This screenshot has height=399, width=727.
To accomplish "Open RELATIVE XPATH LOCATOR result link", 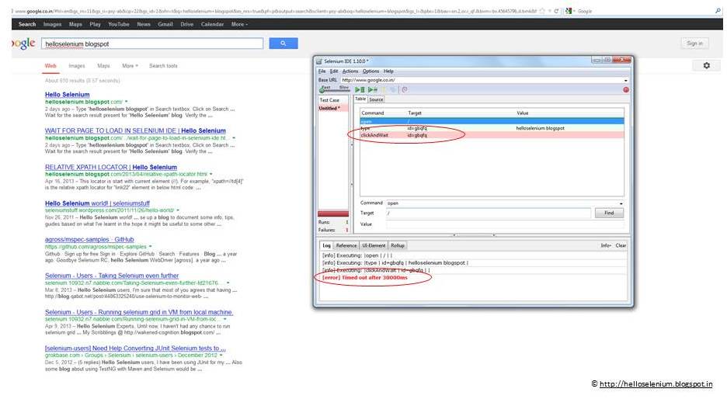I will 111,167.
